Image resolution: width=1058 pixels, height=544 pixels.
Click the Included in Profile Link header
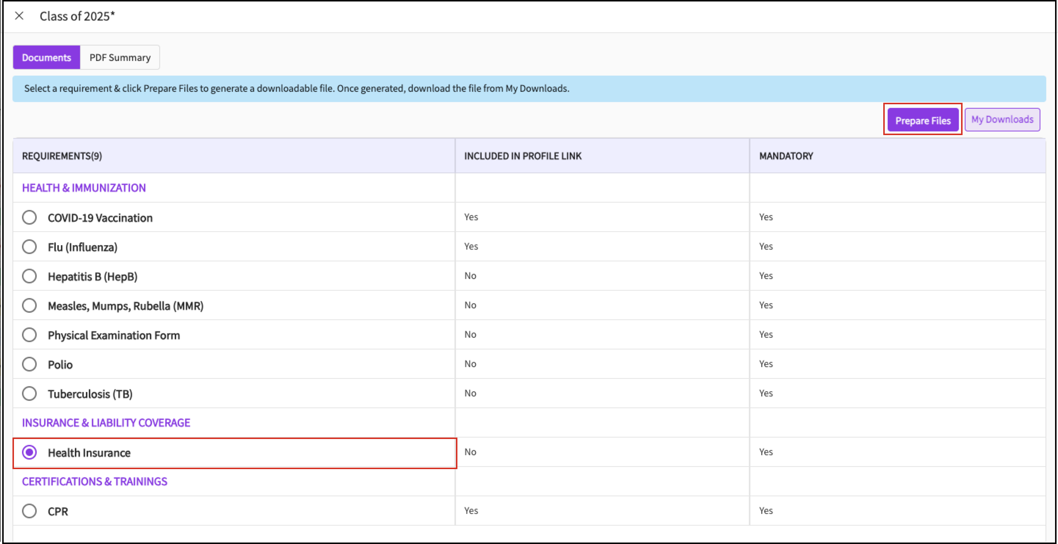pos(522,156)
